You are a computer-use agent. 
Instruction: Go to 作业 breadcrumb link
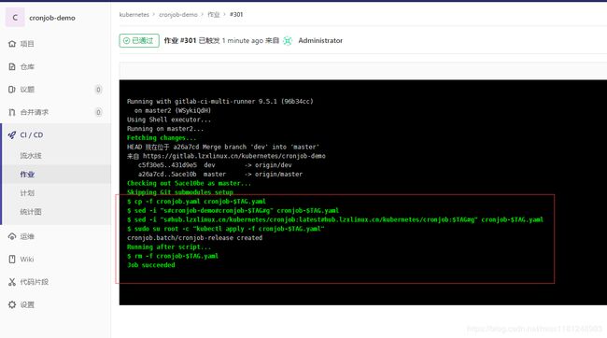point(213,14)
